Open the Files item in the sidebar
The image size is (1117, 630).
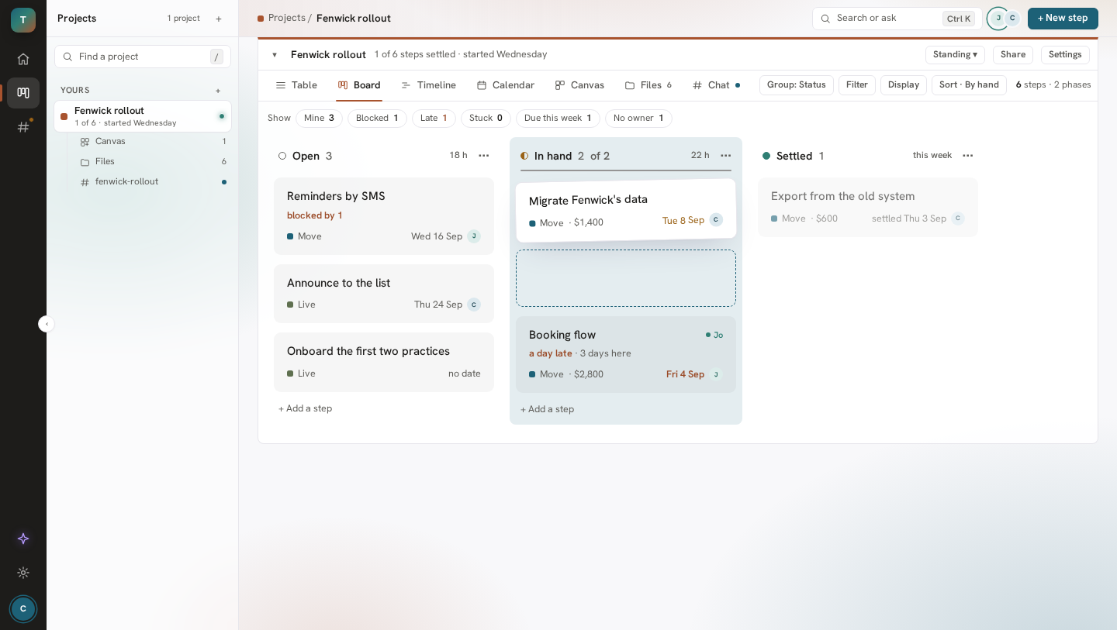tap(153, 162)
